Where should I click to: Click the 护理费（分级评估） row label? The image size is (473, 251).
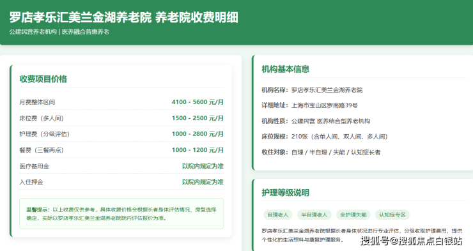point(45,134)
